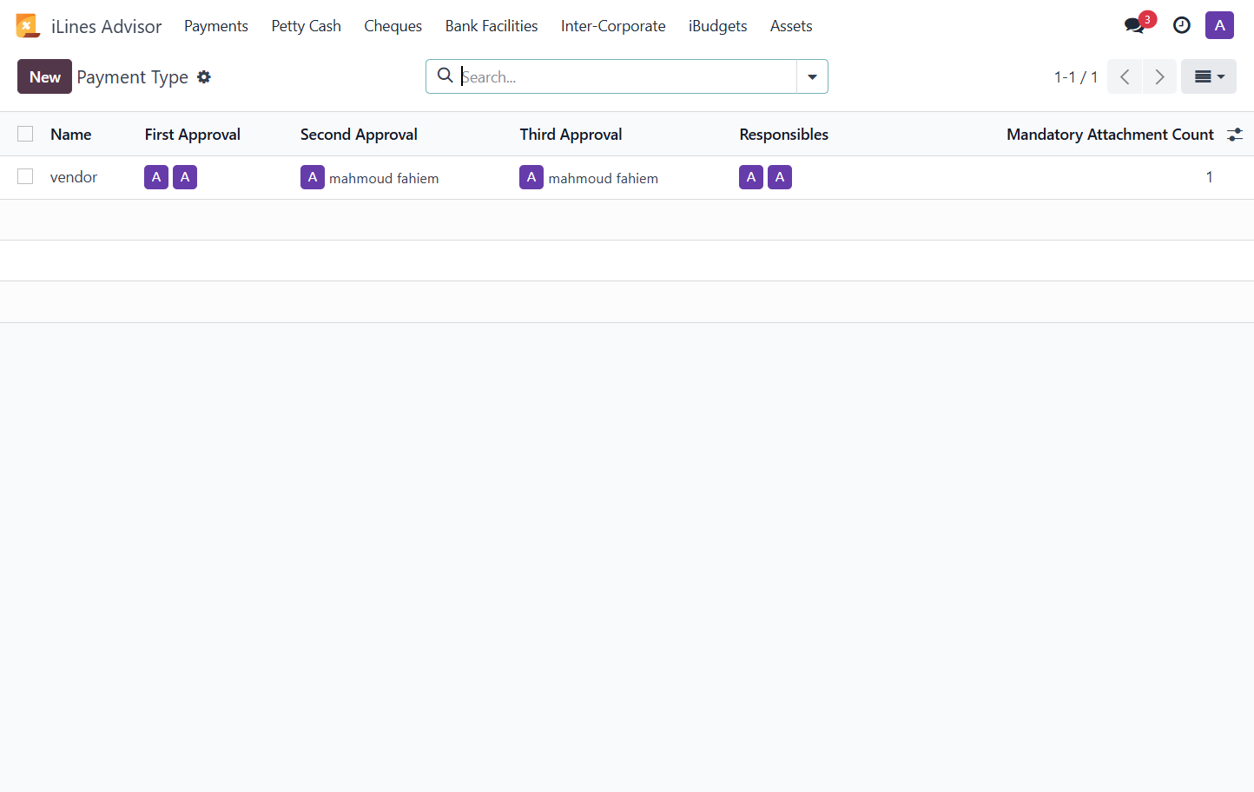Click the Second Approval avatar for vendor
The image size is (1254, 792).
pyautogui.click(x=313, y=177)
